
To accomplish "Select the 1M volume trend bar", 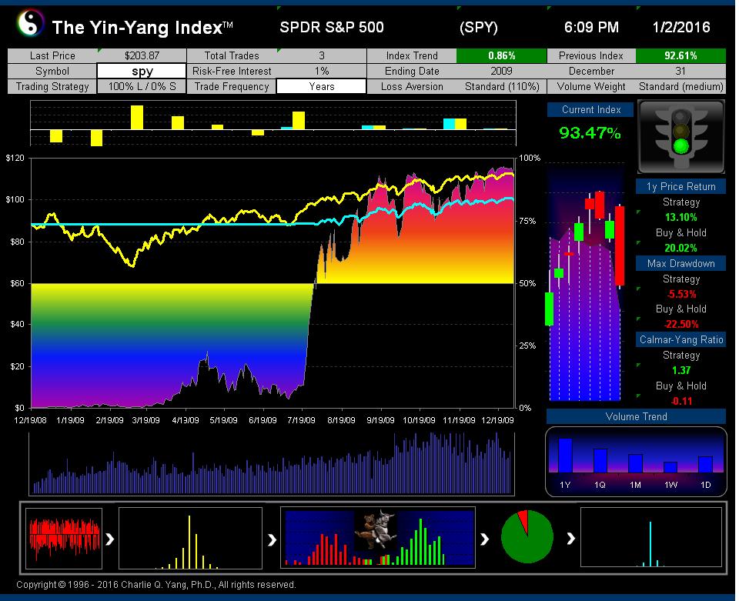I will [x=635, y=463].
